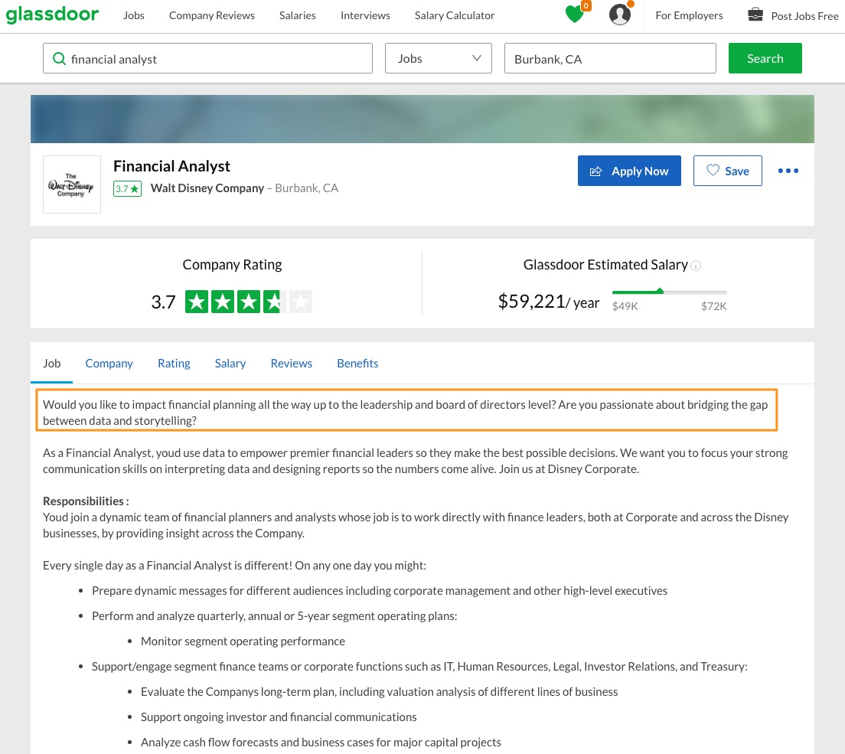Click 'Evaluate the Companys long-term plan' bullet
Viewport: 845px width, 754px height.
(x=379, y=692)
